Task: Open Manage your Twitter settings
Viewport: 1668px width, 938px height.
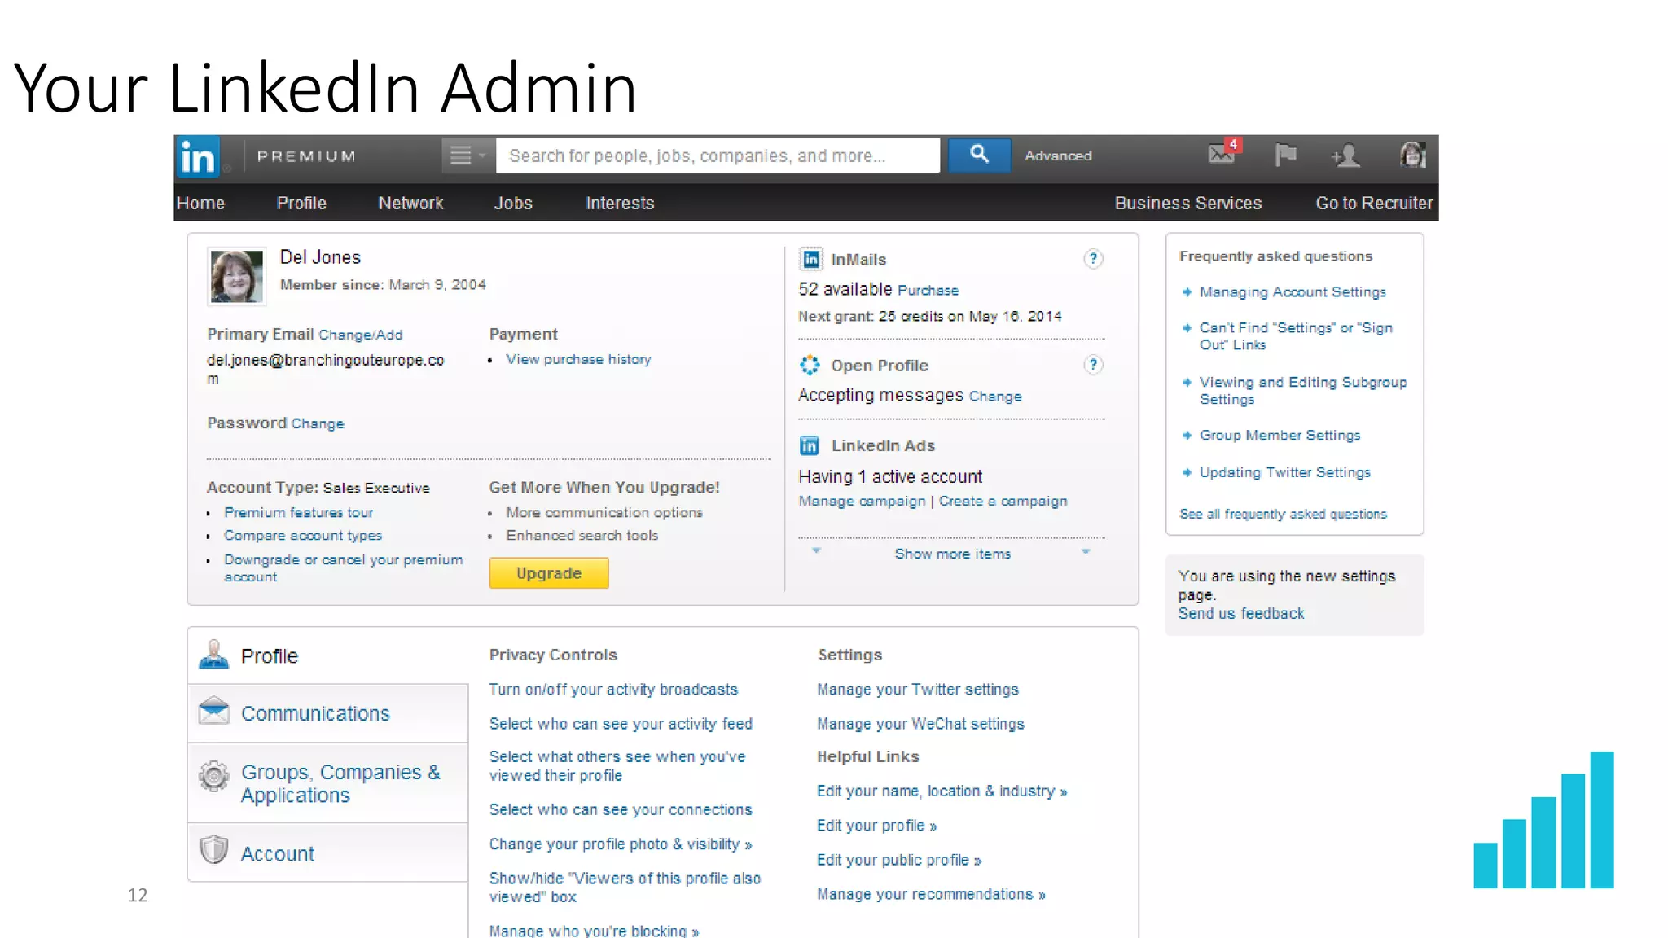Action: [x=918, y=690]
